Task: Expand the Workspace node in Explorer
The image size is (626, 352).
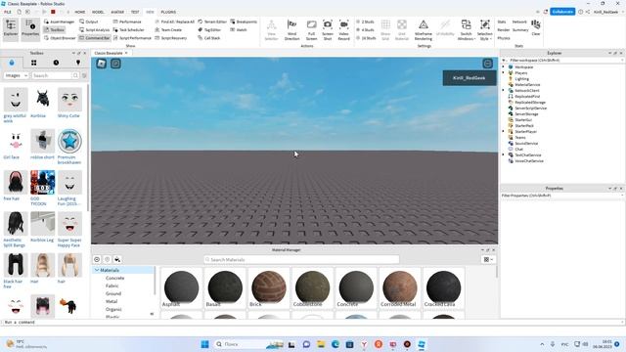Action: [x=503, y=67]
